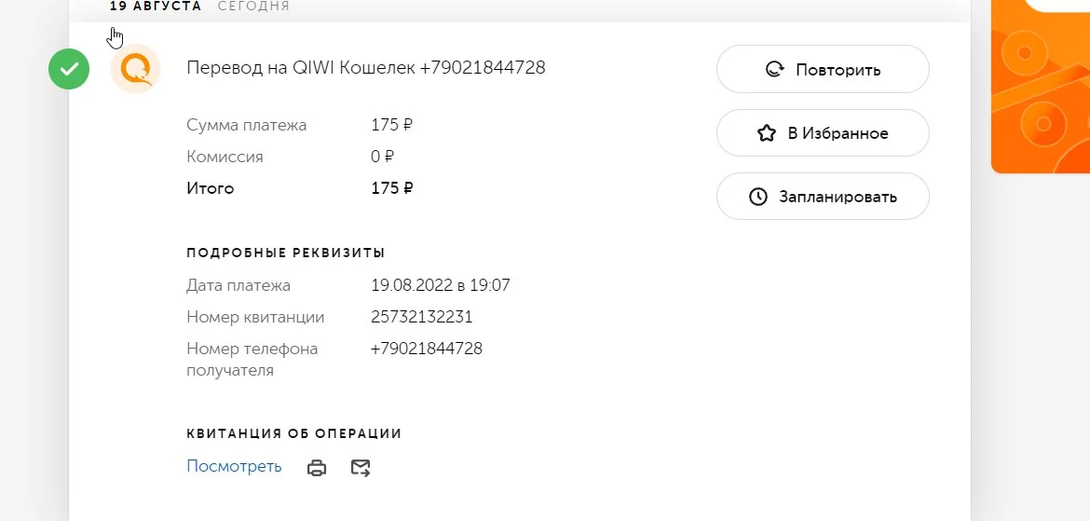Click the Номер телефона получателя label
Screen dimensions: 1090x521
[x=252, y=359]
